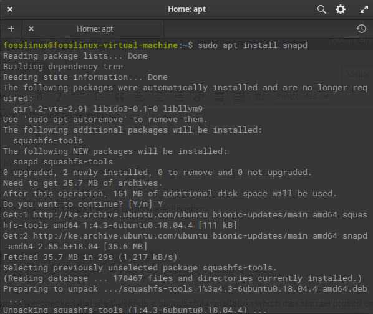Open the closed tabs history icon
The width and height of the screenshot is (373, 314).
pos(361,29)
